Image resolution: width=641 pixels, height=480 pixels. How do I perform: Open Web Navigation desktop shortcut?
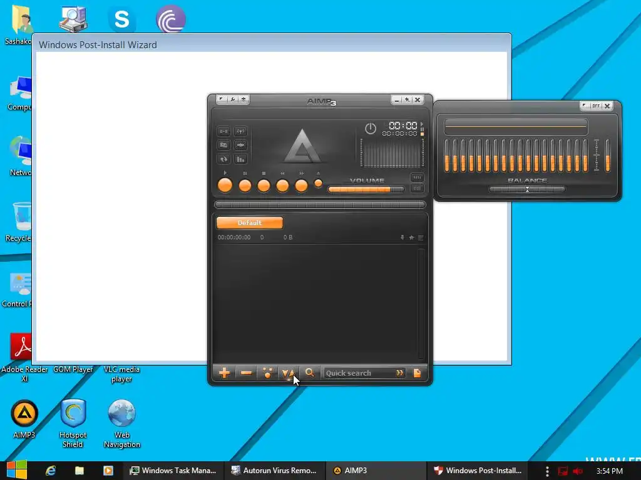click(122, 423)
